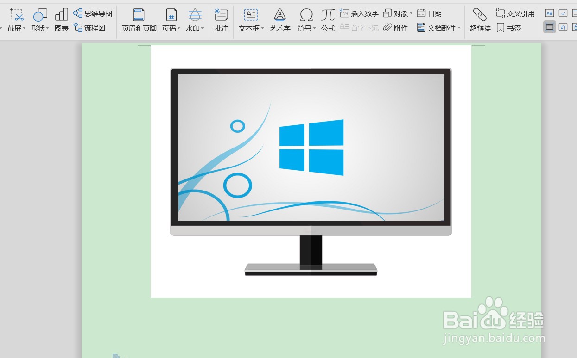Image resolution: width=577 pixels, height=358 pixels.
Task: Insert a 思维导图 mind map
Action: 93,13
